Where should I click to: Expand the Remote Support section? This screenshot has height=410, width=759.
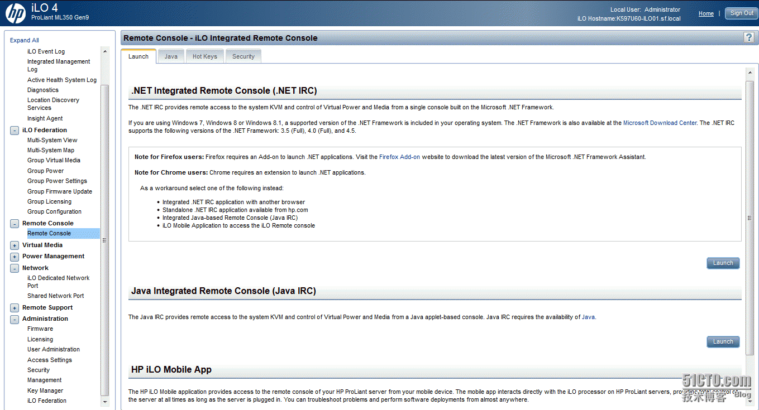click(x=15, y=308)
